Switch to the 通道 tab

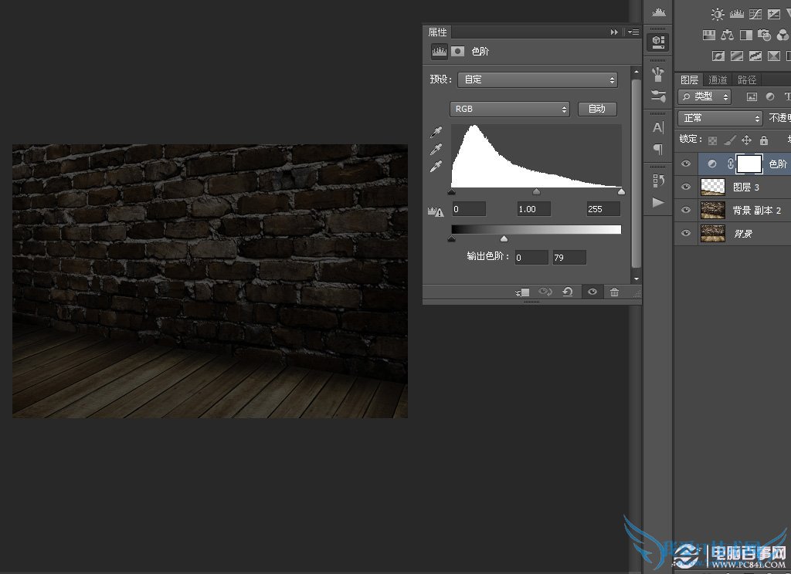(x=718, y=79)
